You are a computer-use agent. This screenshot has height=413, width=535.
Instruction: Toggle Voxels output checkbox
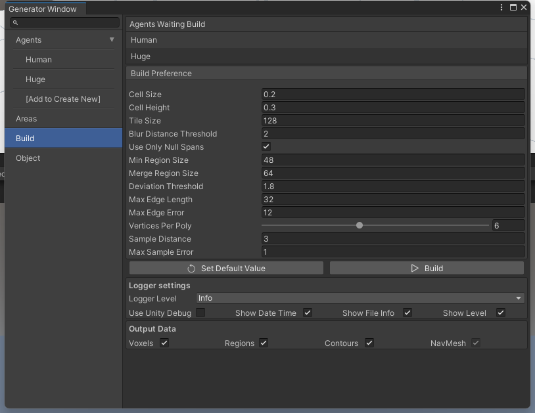coord(164,343)
